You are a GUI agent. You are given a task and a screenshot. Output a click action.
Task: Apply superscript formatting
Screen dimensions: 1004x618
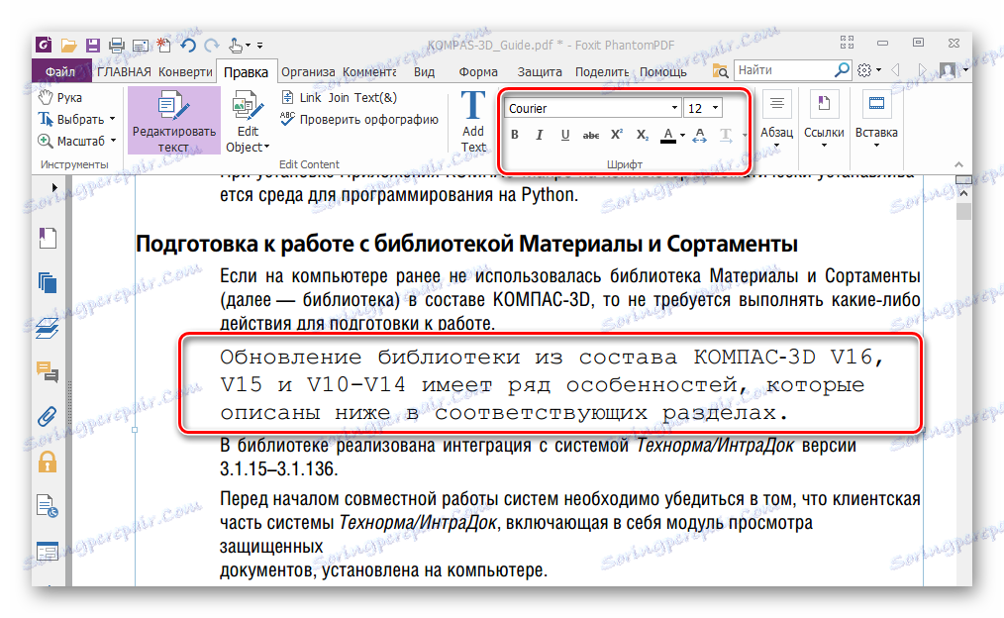click(x=616, y=135)
